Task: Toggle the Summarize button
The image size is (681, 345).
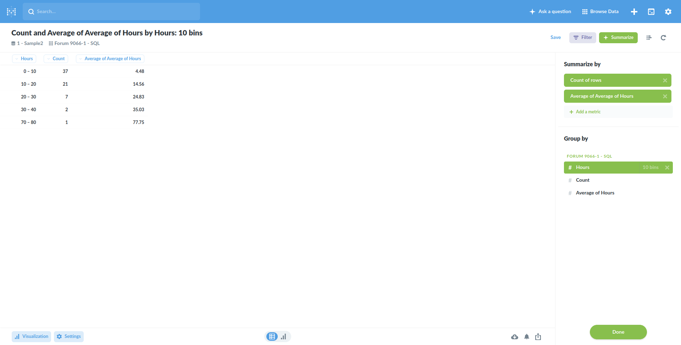Action: tap(618, 38)
